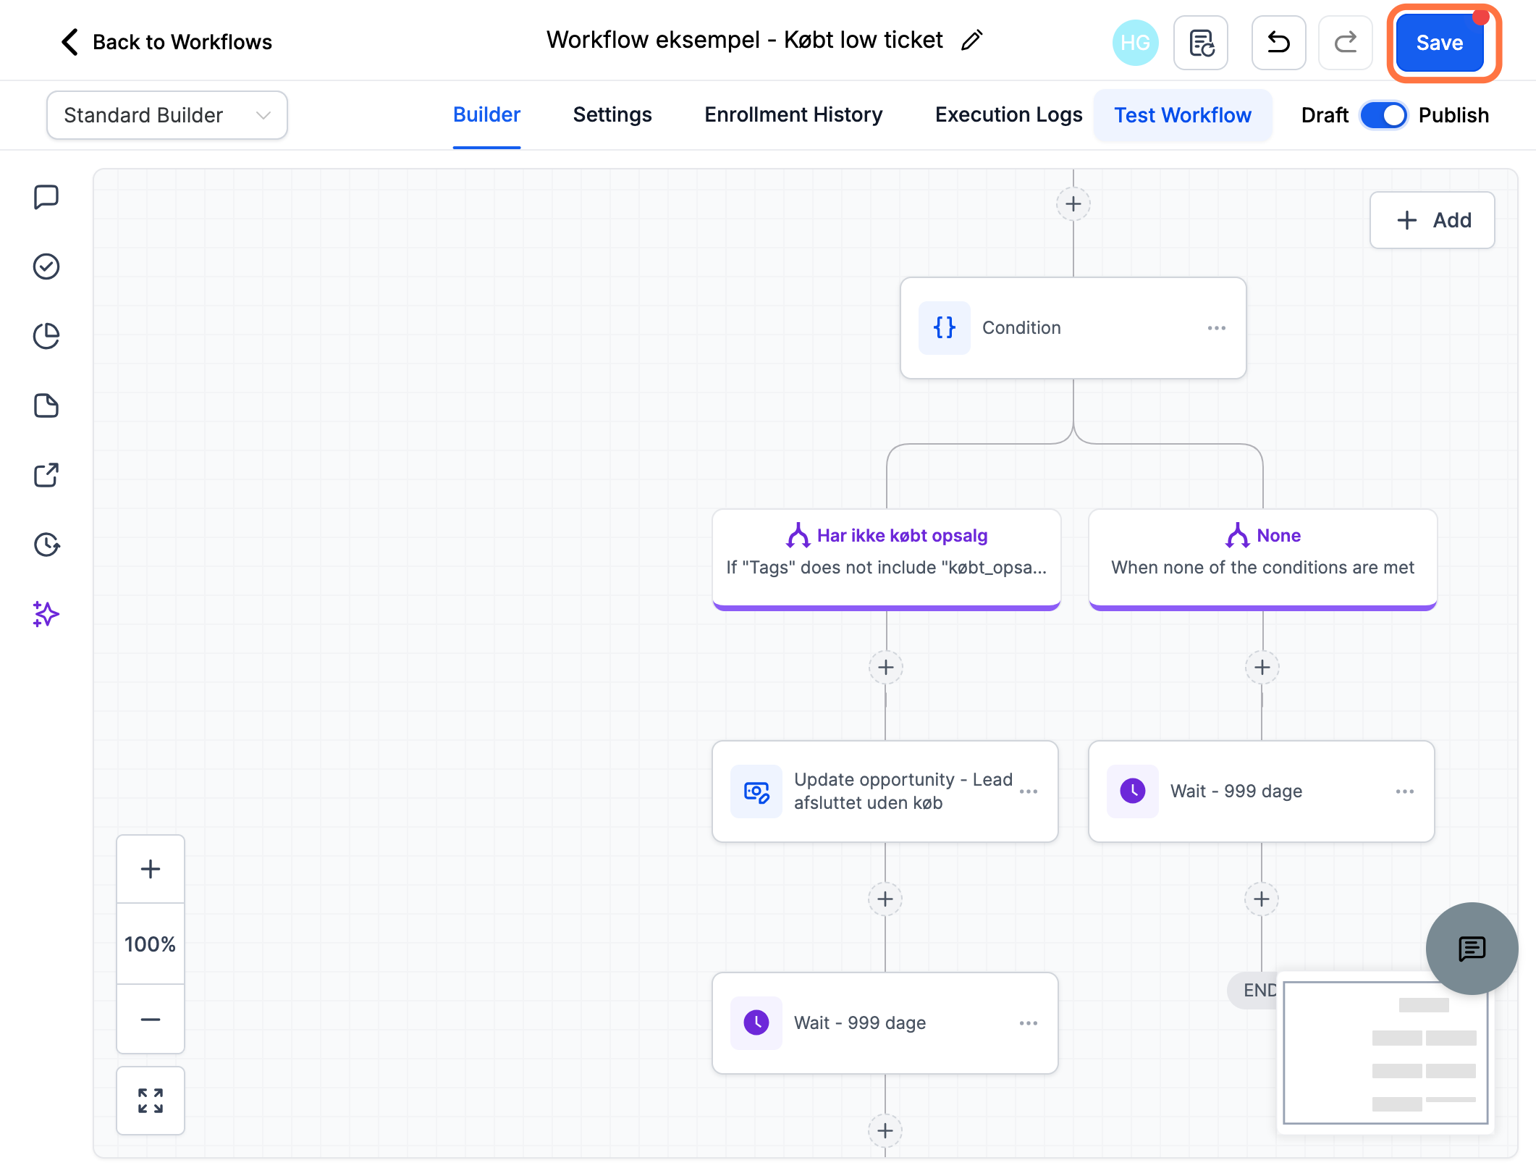Open the change log document icon
The image size is (1536, 1176).
[x=1201, y=43]
